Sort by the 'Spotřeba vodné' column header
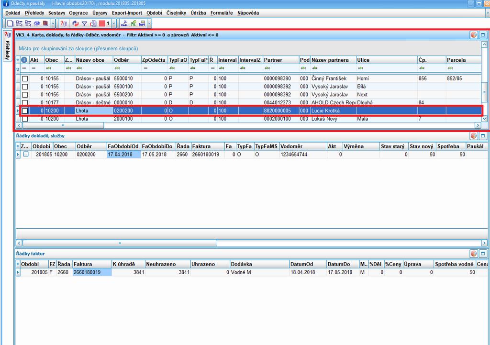Image resolution: width=490 pixels, height=345 pixels. [x=455, y=264]
